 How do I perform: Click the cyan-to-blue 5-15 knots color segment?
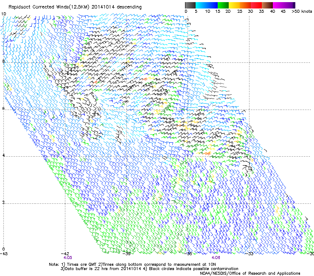point(207,6)
